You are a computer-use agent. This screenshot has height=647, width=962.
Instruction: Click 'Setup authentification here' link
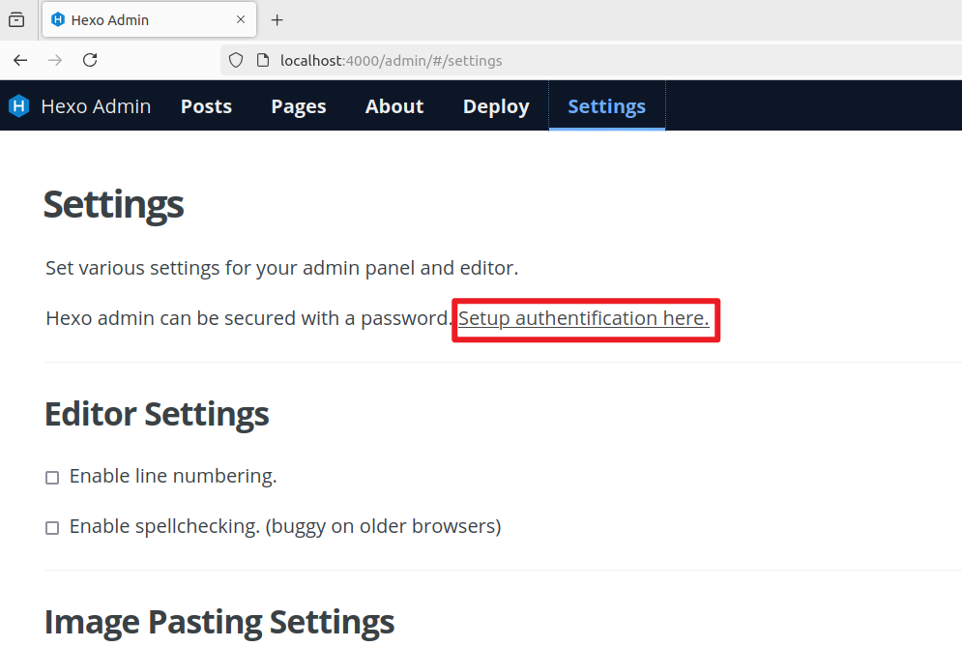click(x=583, y=318)
